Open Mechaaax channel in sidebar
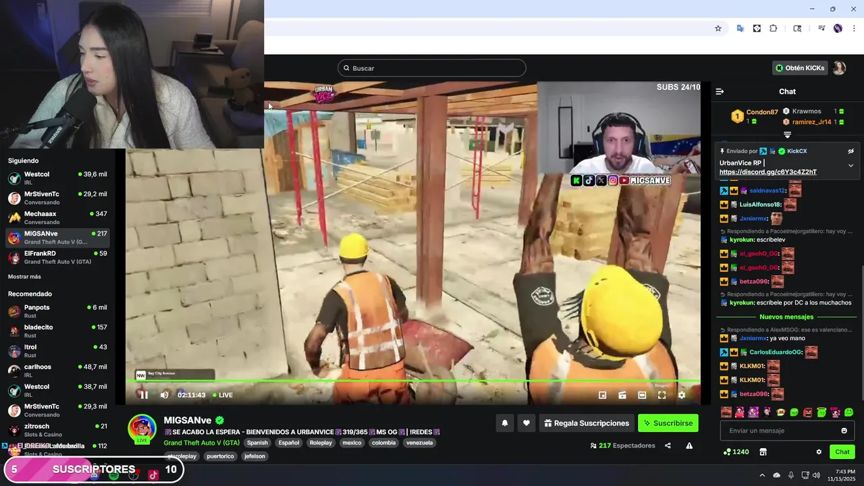This screenshot has height=486, width=864. [x=57, y=218]
